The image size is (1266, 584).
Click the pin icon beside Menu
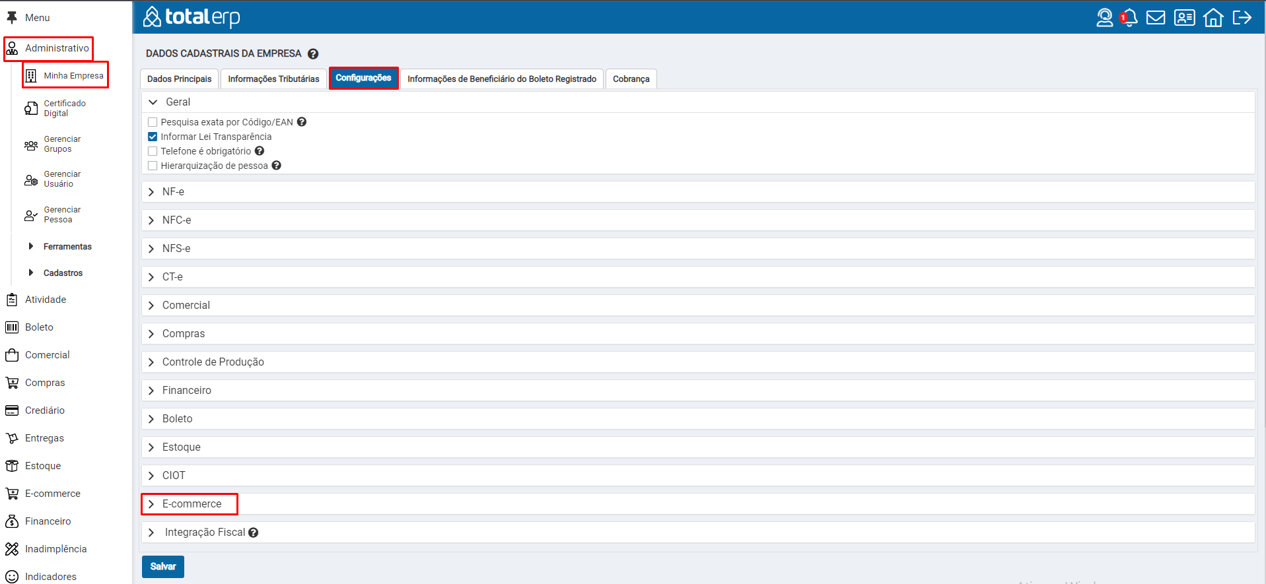pos(12,18)
